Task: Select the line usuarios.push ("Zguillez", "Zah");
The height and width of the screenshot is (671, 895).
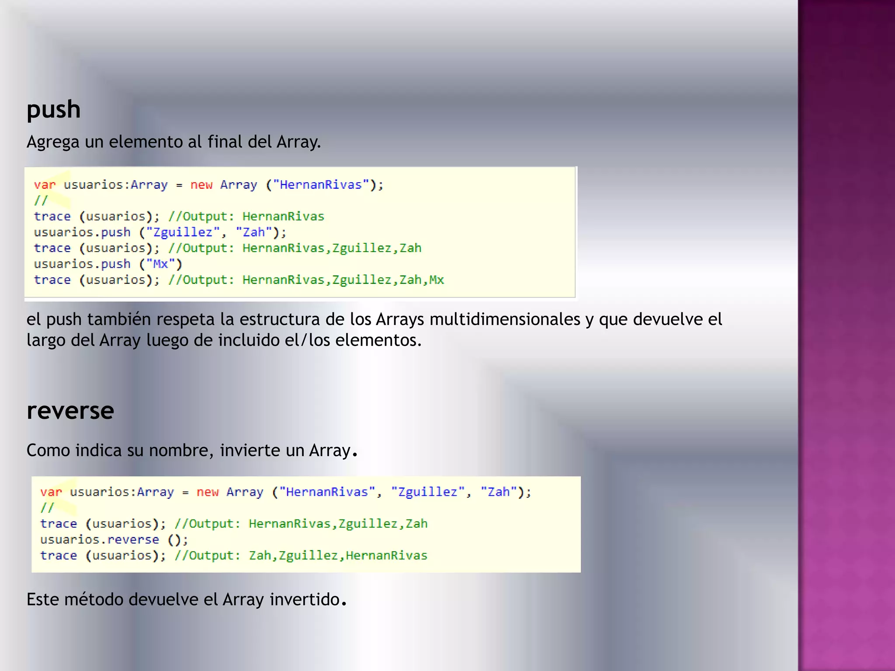Action: tap(160, 232)
